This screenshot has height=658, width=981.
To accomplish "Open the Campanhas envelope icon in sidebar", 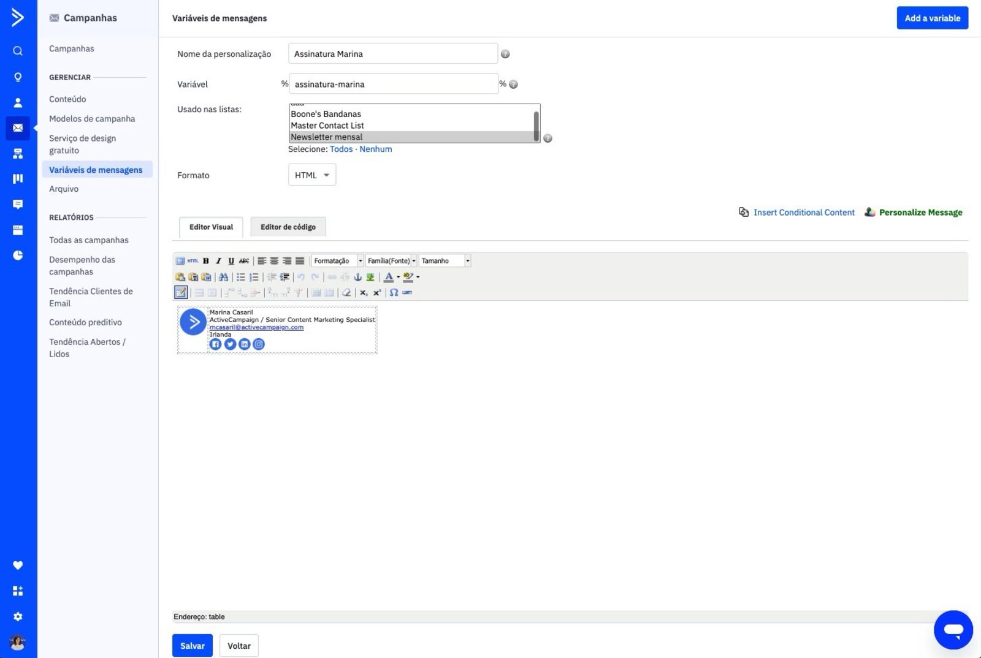I will pos(18,128).
